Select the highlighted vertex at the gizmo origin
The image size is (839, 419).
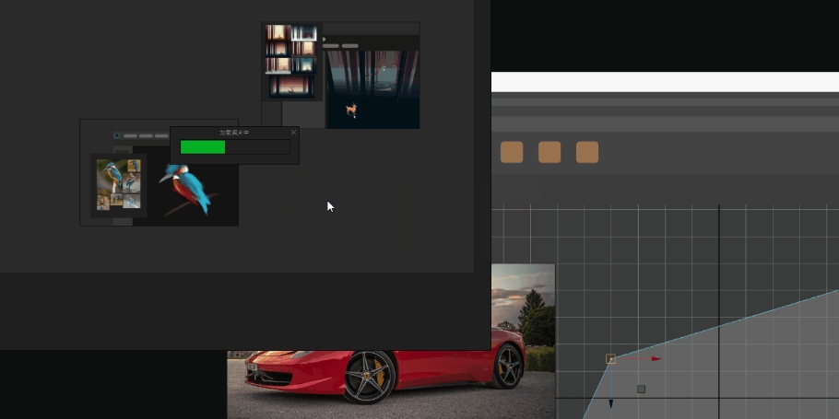(610, 358)
